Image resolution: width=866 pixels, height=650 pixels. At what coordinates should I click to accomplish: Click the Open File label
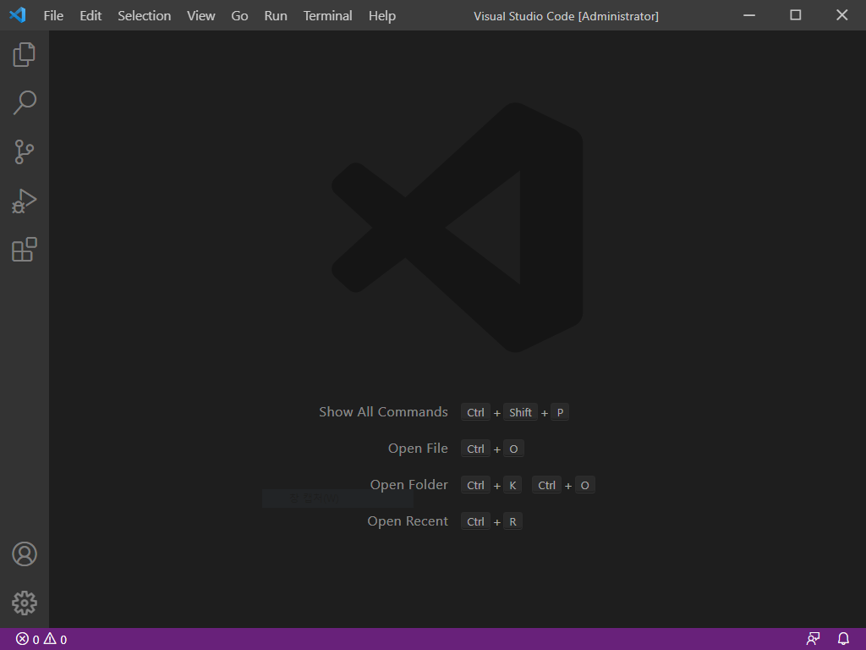tap(418, 449)
